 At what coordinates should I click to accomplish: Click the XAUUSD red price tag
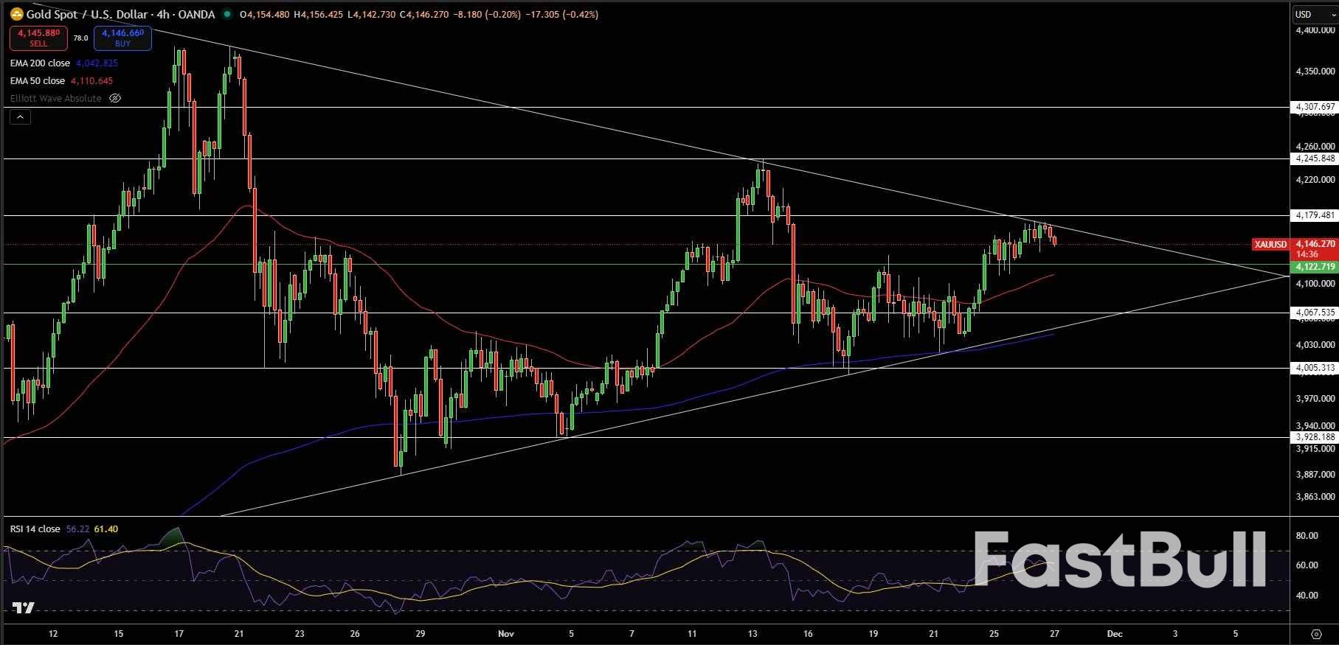point(1270,244)
